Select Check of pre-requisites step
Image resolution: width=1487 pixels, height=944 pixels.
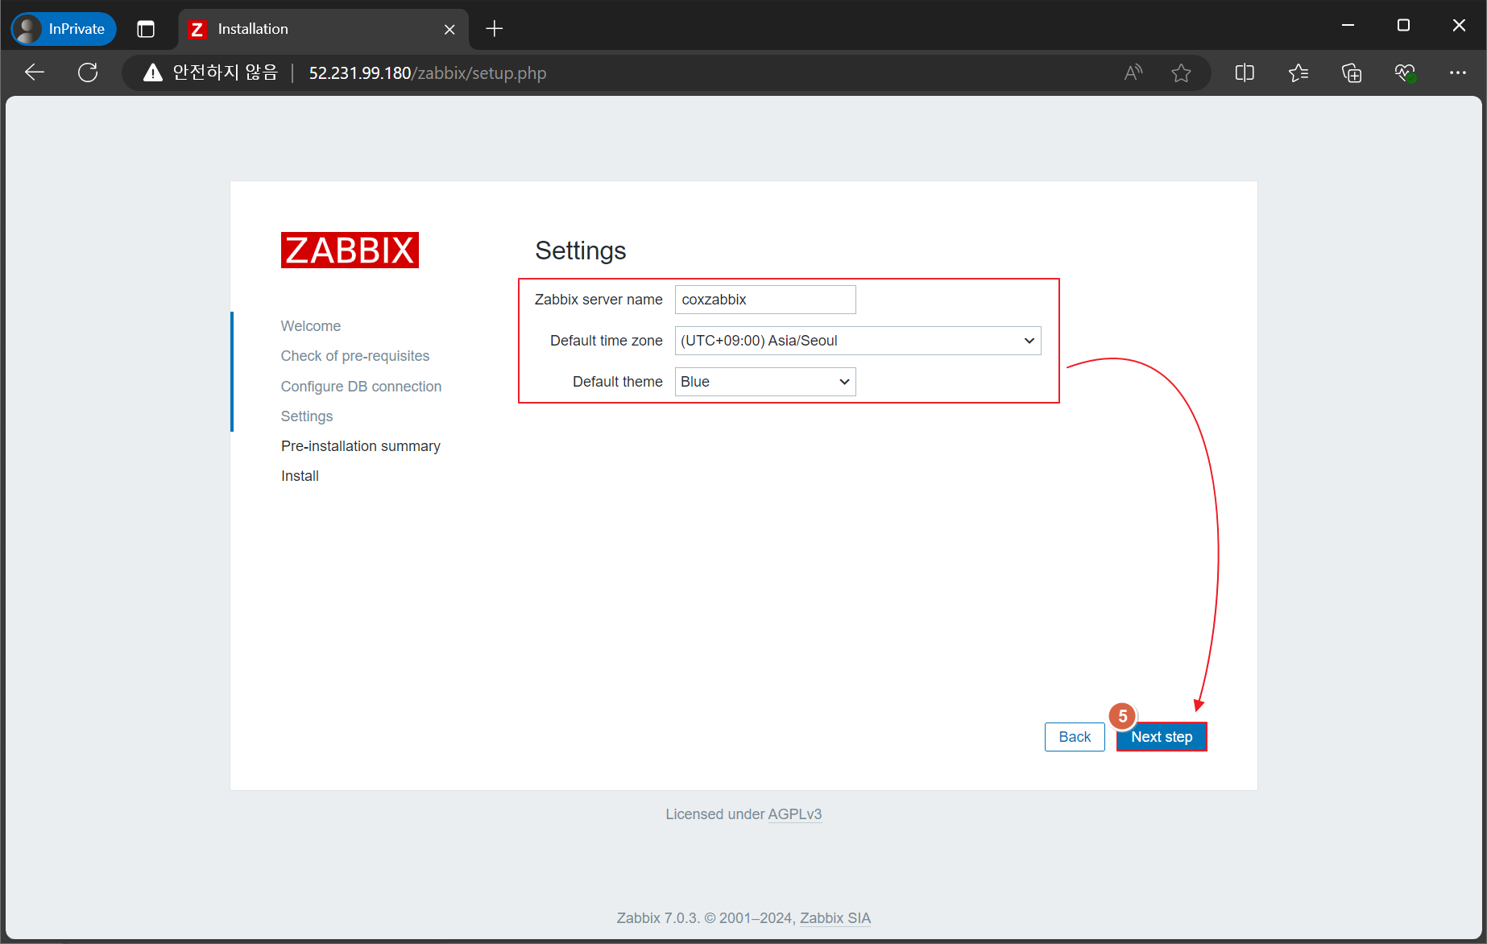point(355,356)
